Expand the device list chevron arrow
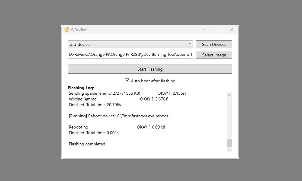 [x=190, y=44]
